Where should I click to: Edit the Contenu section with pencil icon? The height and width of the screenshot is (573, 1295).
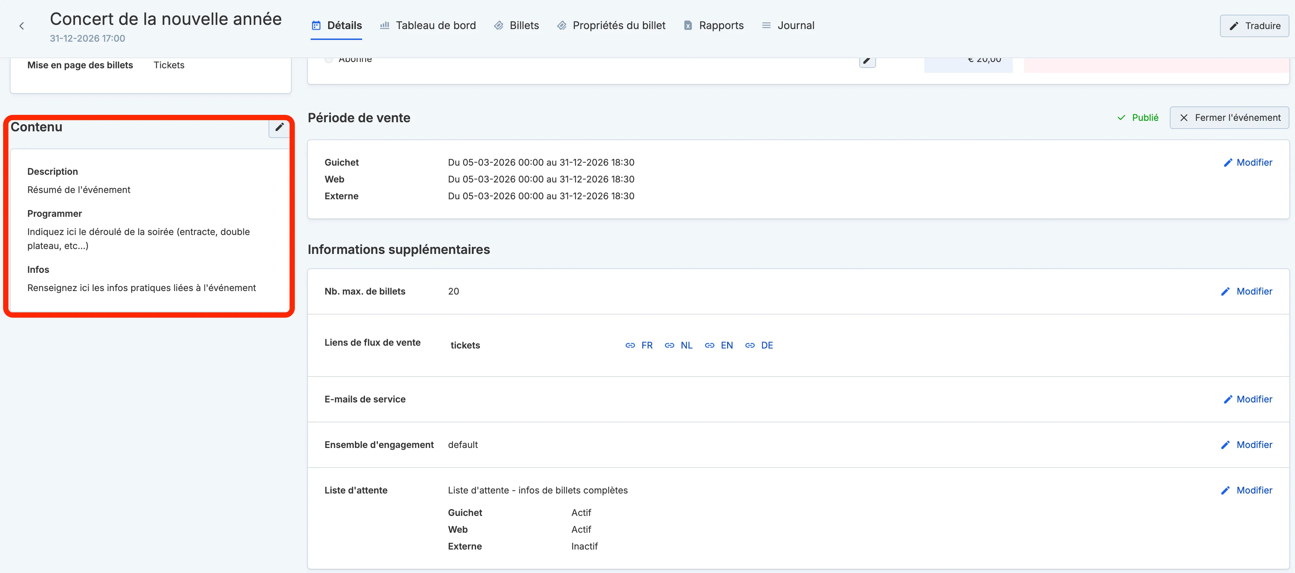pos(279,127)
